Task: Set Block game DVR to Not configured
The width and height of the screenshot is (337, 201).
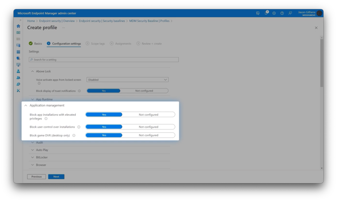Action: tap(148, 135)
